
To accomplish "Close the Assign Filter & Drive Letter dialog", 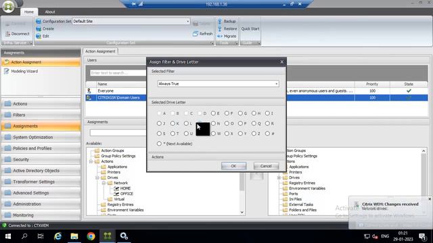I will pyautogui.click(x=281, y=61).
